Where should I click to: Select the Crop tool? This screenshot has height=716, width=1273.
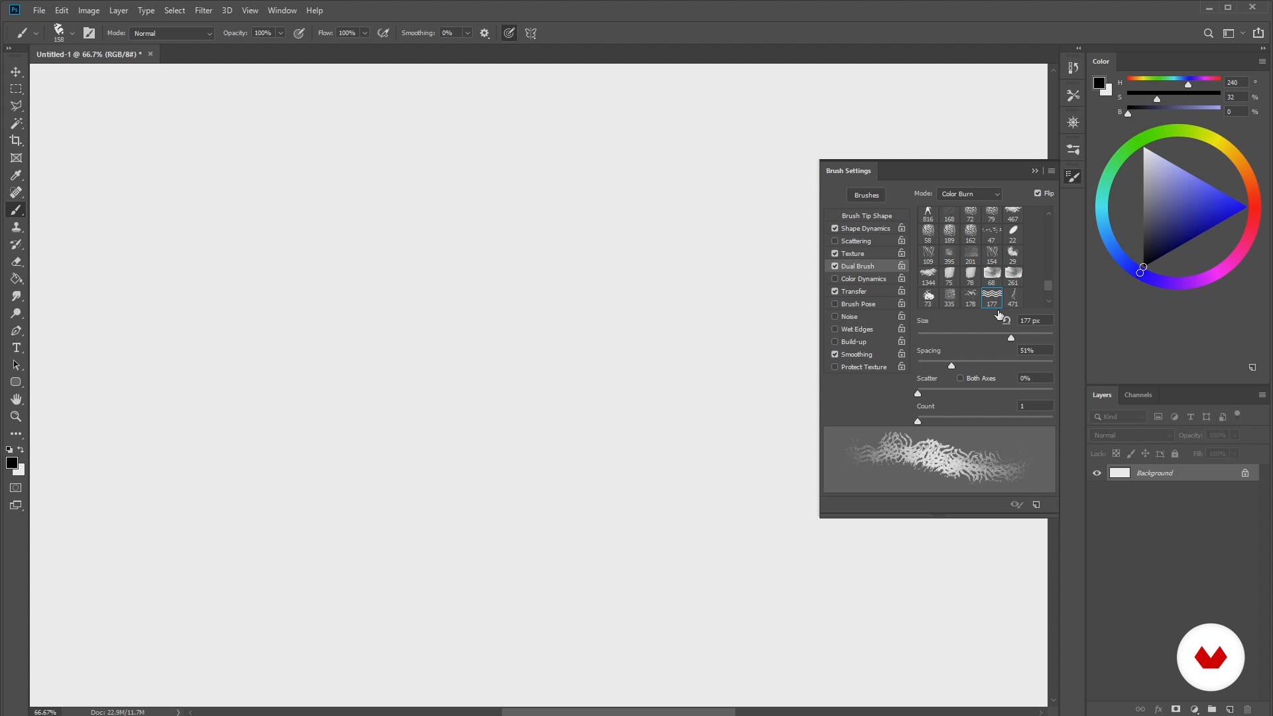[16, 141]
